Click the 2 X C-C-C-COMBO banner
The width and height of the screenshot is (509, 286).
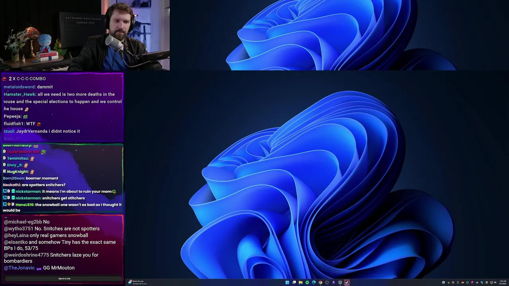click(27, 79)
